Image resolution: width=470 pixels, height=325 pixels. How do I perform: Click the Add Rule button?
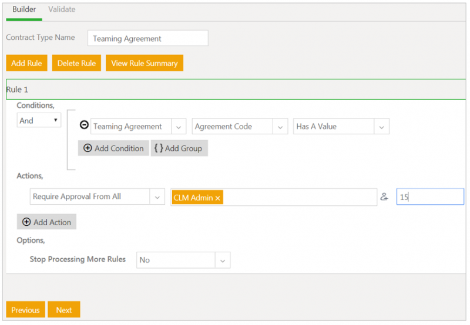coord(26,63)
